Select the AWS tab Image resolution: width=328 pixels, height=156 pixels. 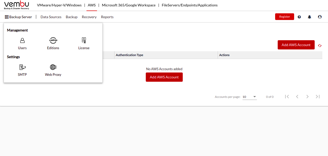[92, 5]
